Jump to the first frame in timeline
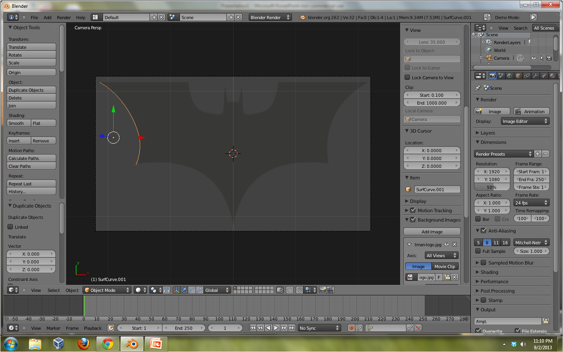 pyautogui.click(x=253, y=328)
